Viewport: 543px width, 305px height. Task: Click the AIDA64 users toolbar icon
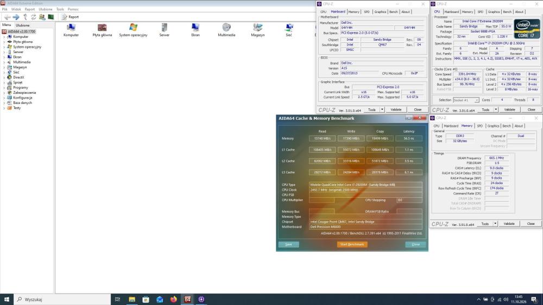42,17
